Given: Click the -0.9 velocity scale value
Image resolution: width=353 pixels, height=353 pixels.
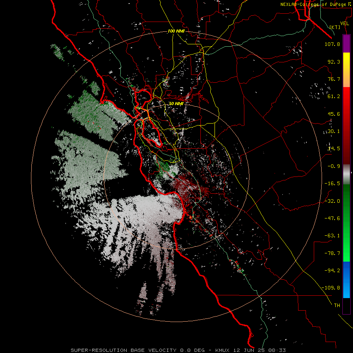Looking at the screenshot, I should click(x=334, y=166).
